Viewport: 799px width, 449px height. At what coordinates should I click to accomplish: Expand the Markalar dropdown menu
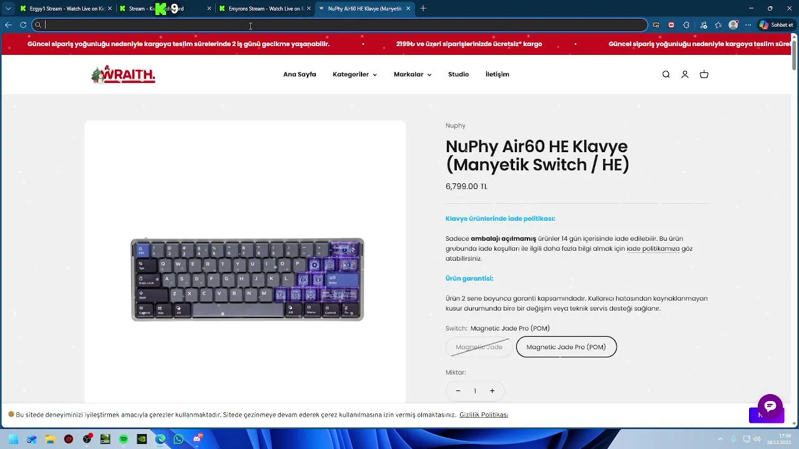coord(413,74)
